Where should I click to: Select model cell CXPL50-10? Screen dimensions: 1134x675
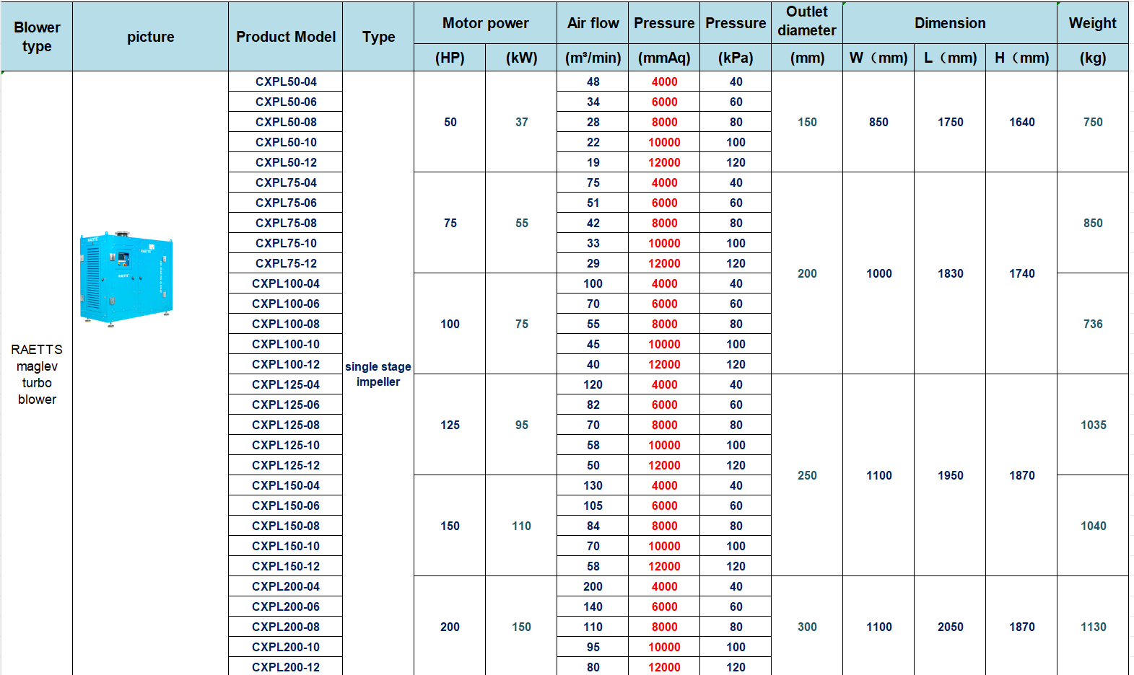point(286,142)
